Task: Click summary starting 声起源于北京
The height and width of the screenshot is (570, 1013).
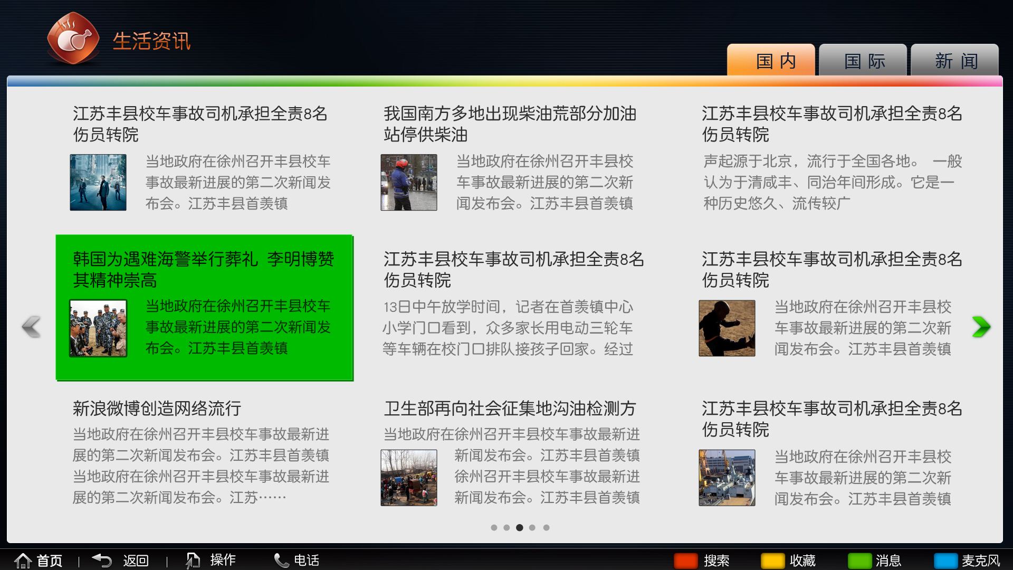Action: coord(833,183)
